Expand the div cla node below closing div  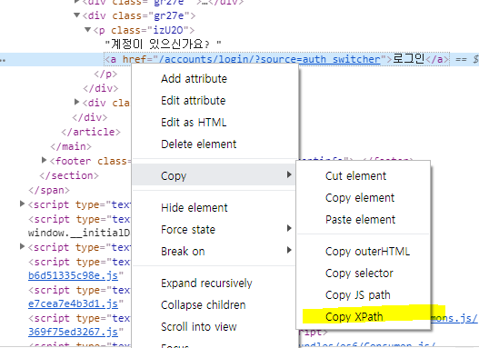point(76,102)
